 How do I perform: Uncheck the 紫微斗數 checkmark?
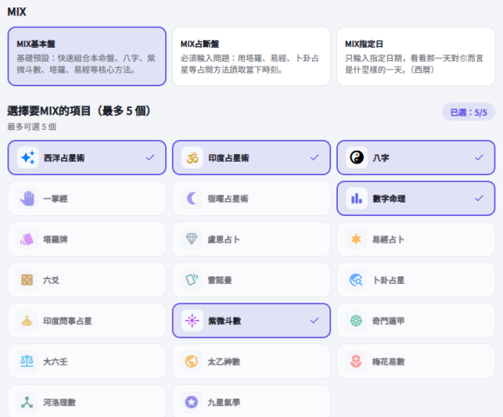point(314,320)
